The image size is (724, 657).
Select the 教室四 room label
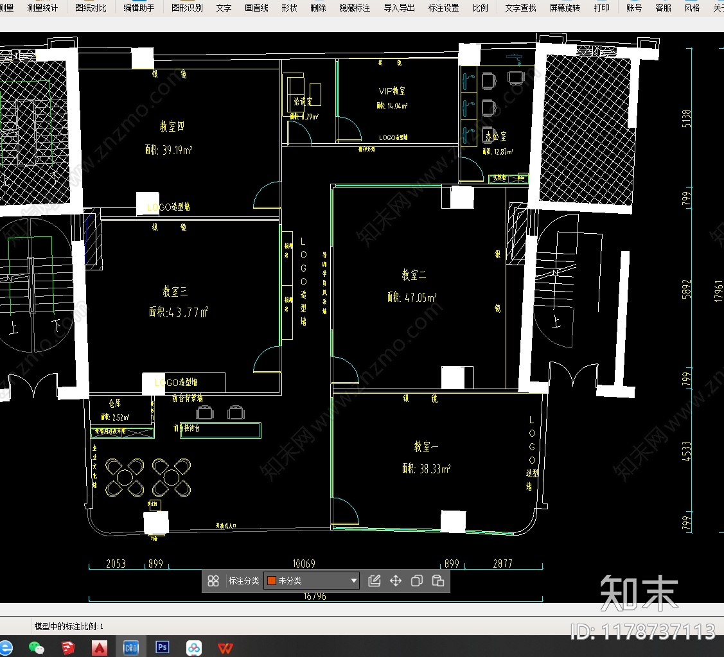[172, 126]
